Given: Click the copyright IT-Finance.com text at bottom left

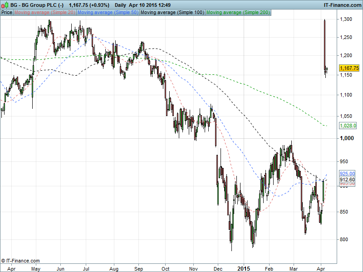Looking at the screenshot, I should coord(20,261).
